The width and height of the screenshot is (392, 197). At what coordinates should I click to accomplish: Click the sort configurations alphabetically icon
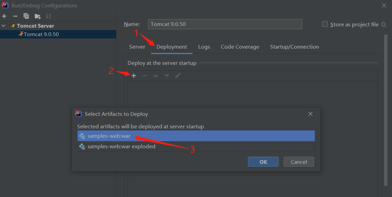[48, 16]
